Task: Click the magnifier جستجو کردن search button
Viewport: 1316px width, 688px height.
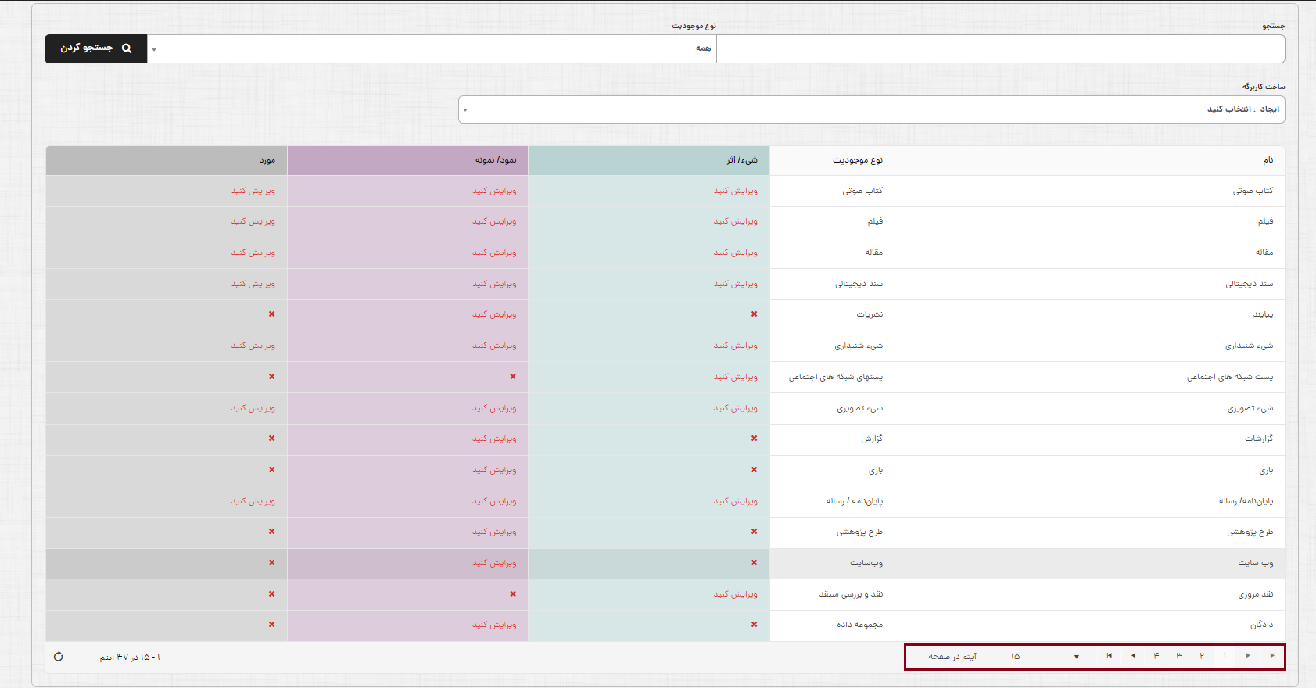Action: coord(95,48)
